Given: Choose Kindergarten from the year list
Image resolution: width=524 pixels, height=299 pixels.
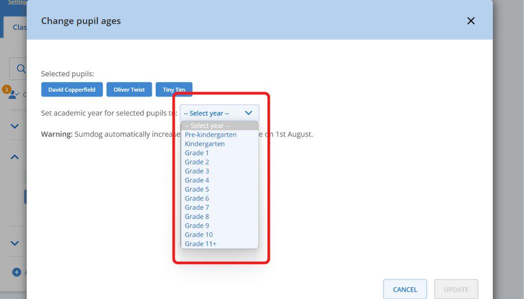Looking at the screenshot, I should click(x=205, y=144).
